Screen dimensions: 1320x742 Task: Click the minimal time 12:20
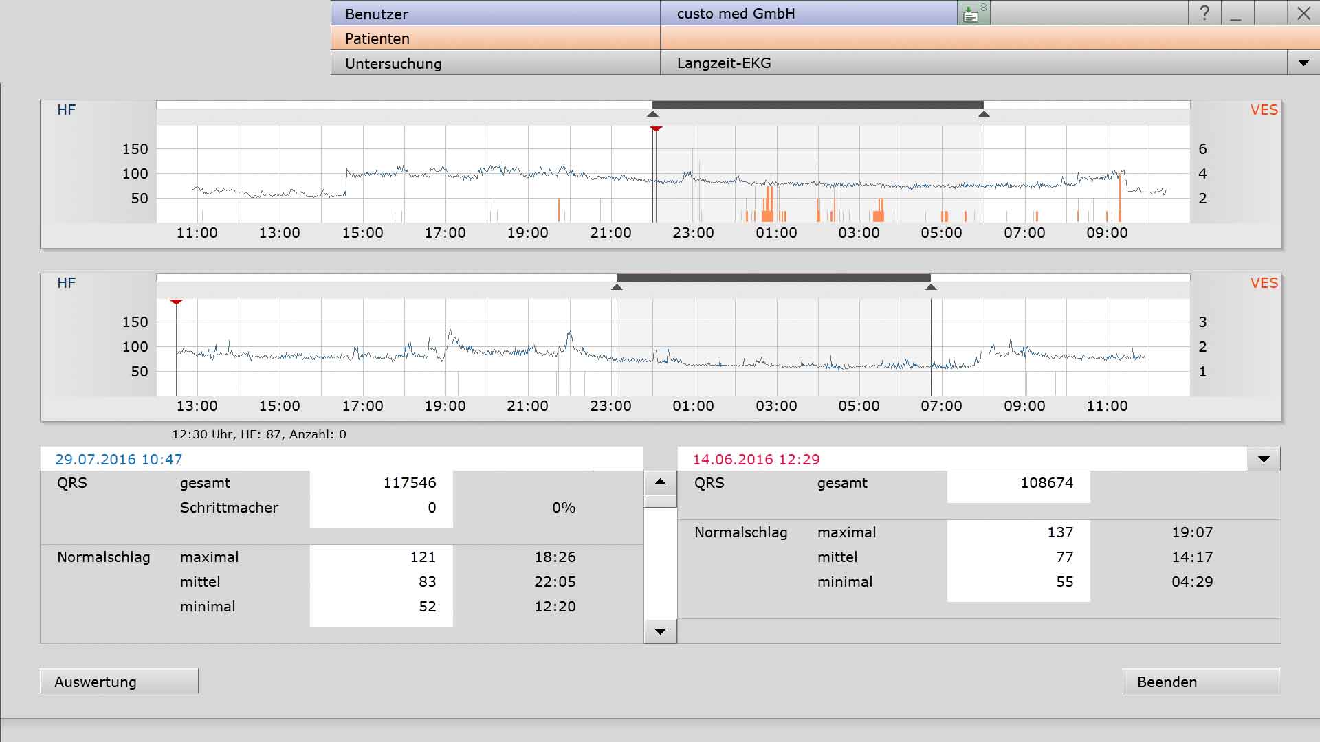pyautogui.click(x=555, y=607)
